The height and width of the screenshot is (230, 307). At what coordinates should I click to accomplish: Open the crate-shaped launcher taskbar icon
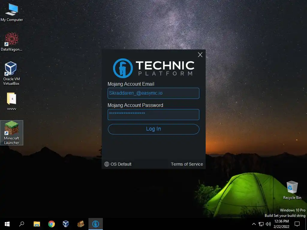[x=81, y=224]
